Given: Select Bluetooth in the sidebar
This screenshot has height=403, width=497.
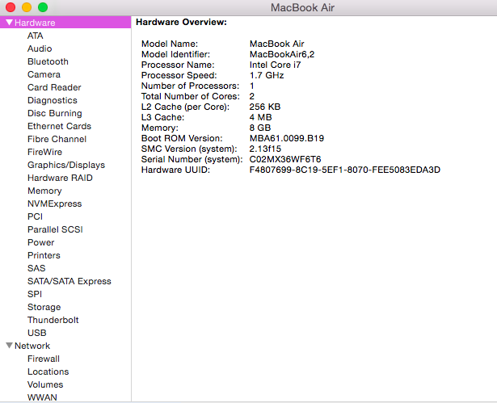Looking at the screenshot, I should 48,61.
